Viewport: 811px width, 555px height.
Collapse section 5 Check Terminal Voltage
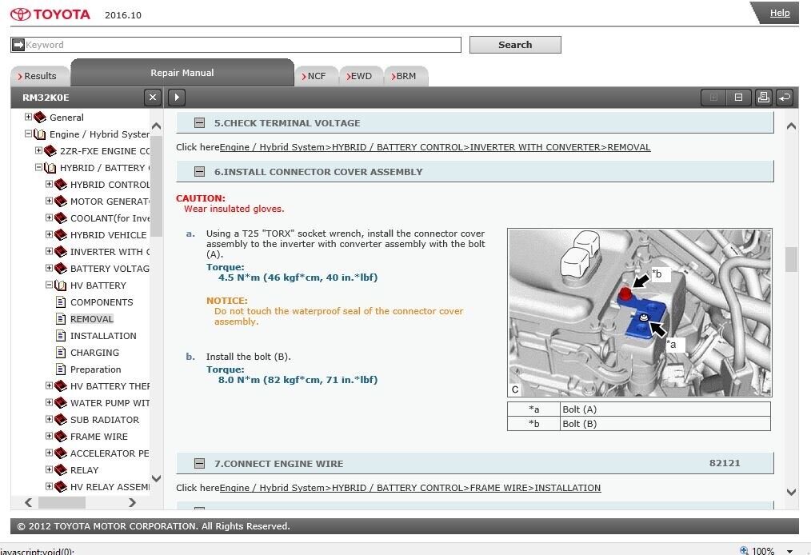[x=200, y=123]
